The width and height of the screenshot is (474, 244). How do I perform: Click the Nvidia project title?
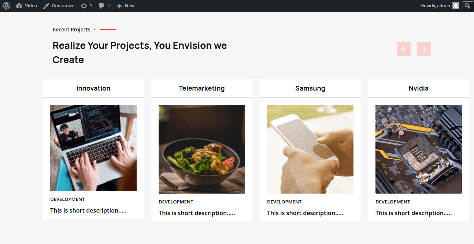tap(419, 88)
